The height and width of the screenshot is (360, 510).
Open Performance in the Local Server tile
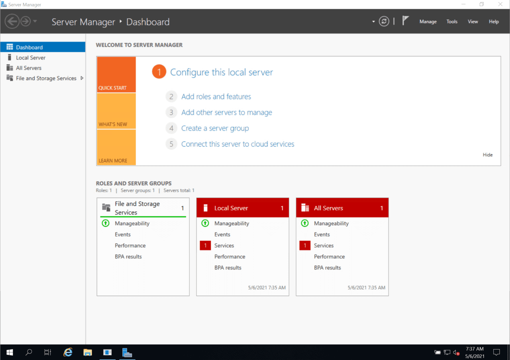click(x=230, y=257)
